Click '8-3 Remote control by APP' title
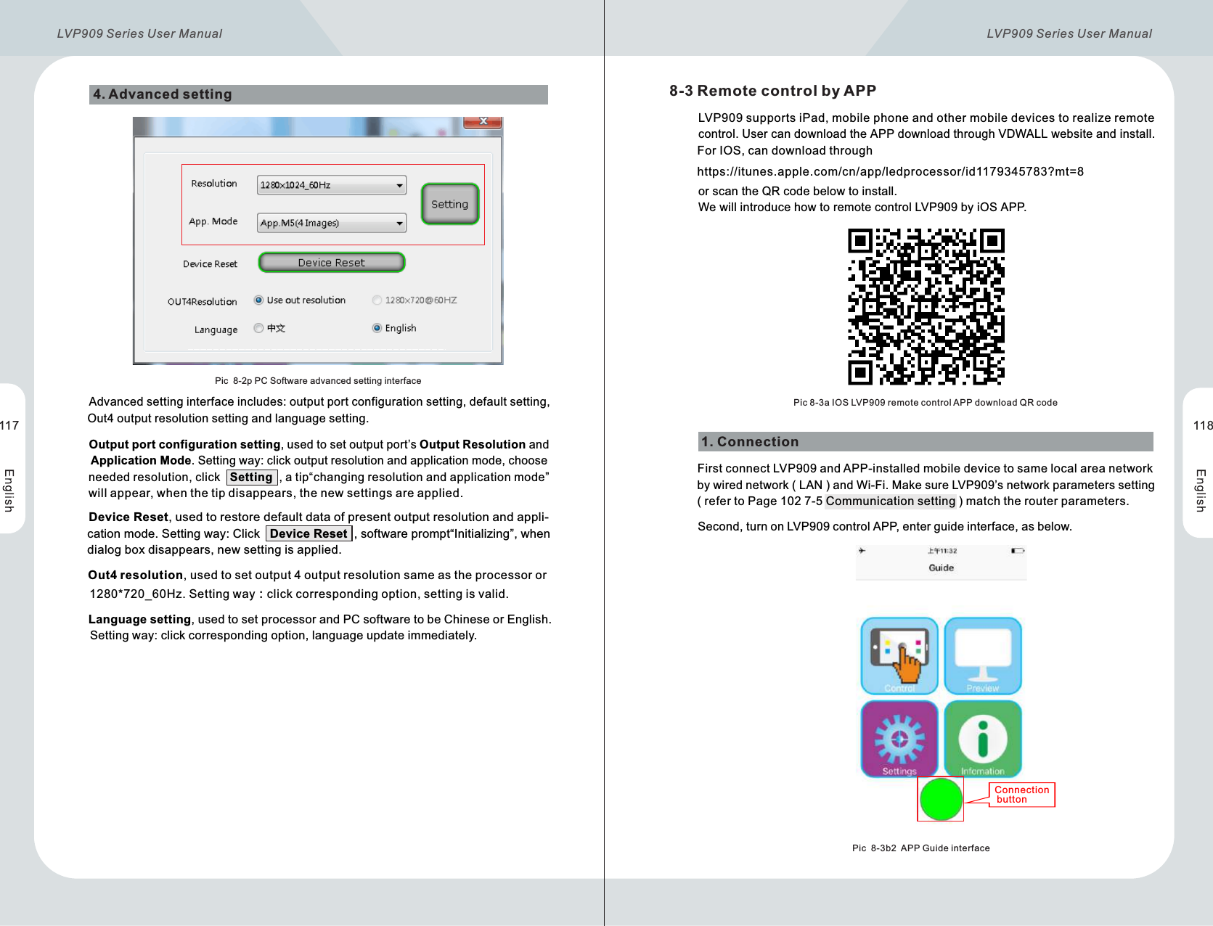 point(772,91)
